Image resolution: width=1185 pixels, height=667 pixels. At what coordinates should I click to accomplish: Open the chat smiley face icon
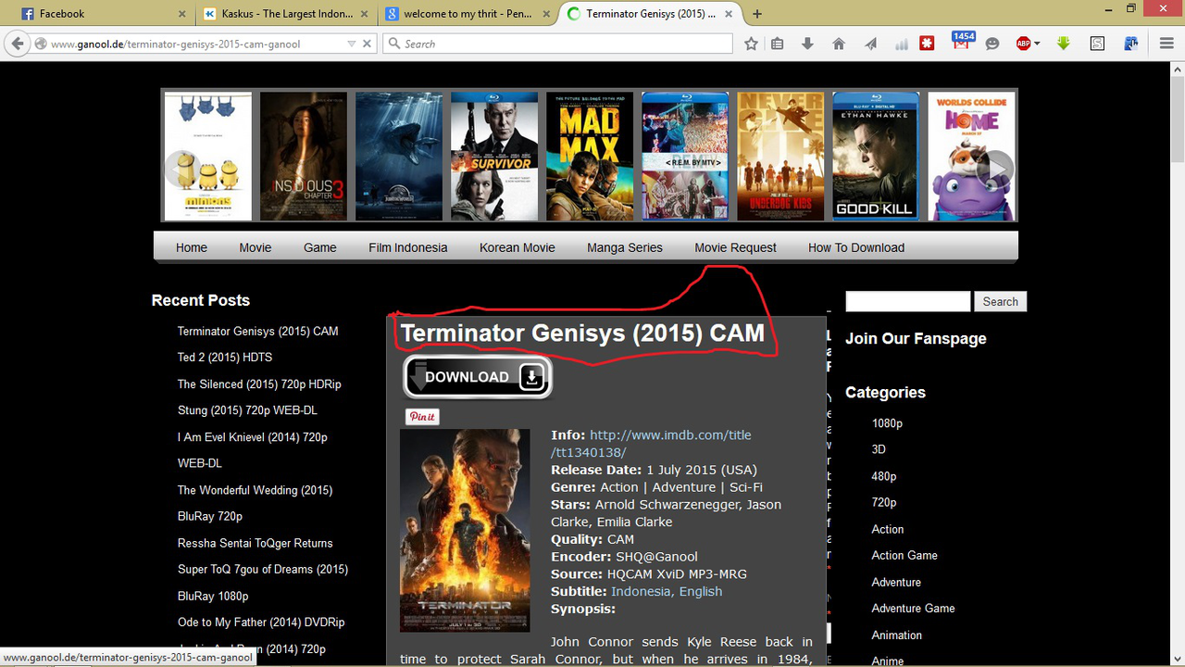point(992,44)
